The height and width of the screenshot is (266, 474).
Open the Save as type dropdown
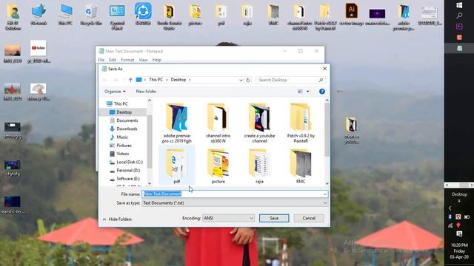[x=235, y=203]
